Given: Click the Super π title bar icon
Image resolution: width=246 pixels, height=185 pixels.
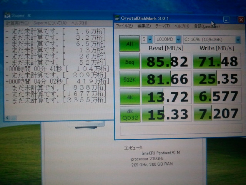Looking at the screenshot, I should click(x=7, y=15).
